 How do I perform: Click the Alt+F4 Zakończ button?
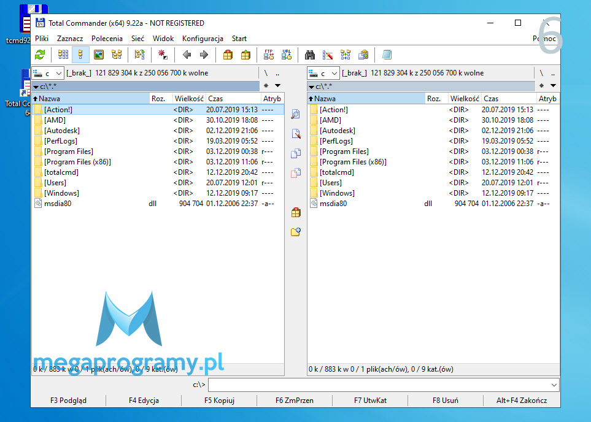click(x=522, y=401)
